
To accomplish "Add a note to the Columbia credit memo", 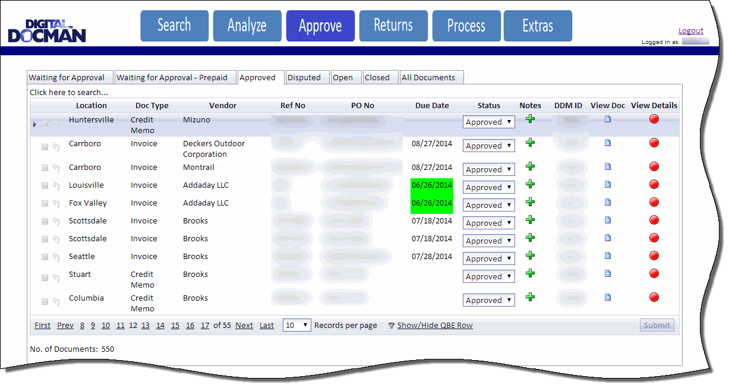I will [530, 297].
